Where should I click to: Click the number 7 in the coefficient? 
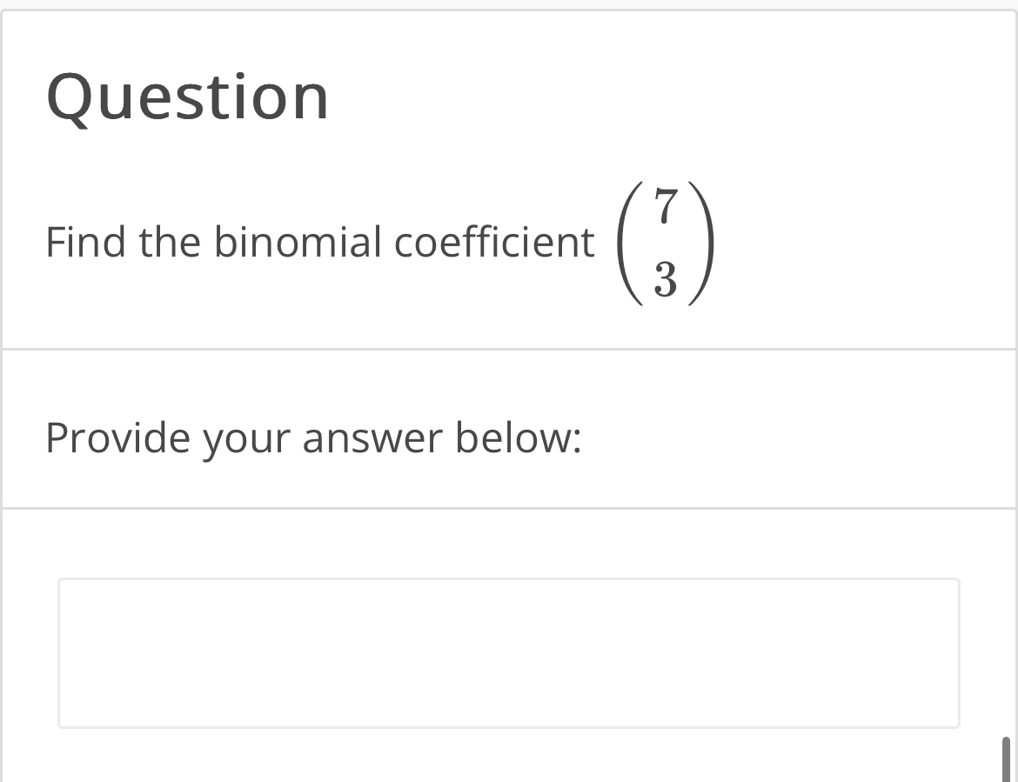point(666,206)
